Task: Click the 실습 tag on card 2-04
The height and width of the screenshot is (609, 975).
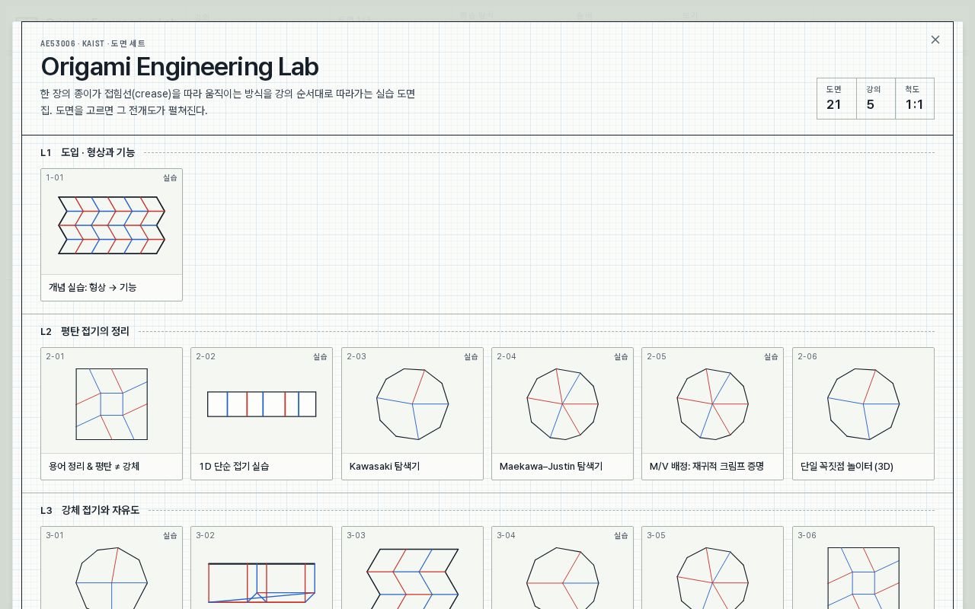Action: click(x=621, y=356)
